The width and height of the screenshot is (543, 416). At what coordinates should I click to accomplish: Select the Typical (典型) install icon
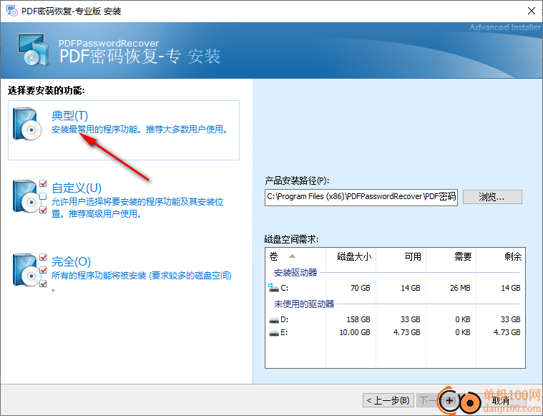pyautogui.click(x=26, y=124)
